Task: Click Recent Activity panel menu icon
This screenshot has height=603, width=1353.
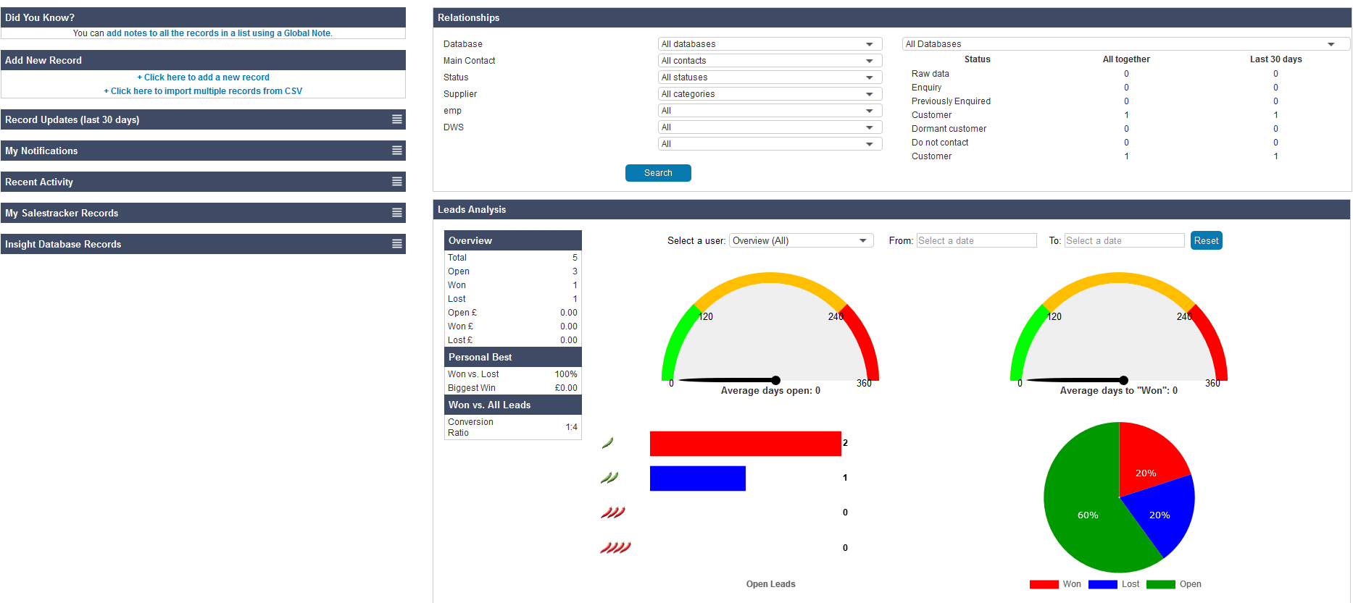Action: (396, 182)
